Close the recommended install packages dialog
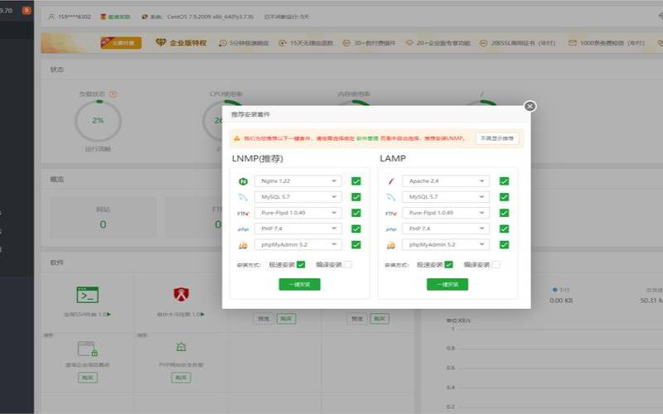The width and height of the screenshot is (663, 414). (x=530, y=106)
